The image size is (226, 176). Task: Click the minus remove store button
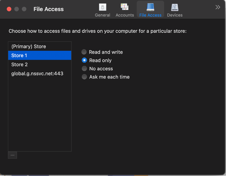12,155
